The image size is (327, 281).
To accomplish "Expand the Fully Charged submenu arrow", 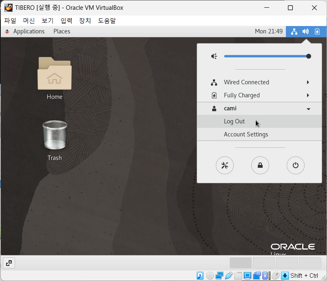I will 308,95.
